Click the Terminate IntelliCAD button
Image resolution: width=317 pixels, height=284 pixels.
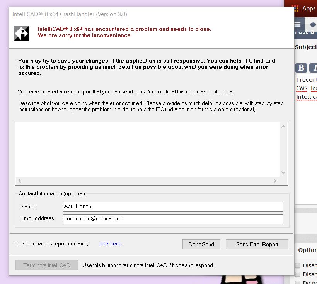pos(47,265)
